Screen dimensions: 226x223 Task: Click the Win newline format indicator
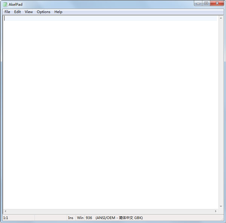pyautogui.click(x=80, y=218)
